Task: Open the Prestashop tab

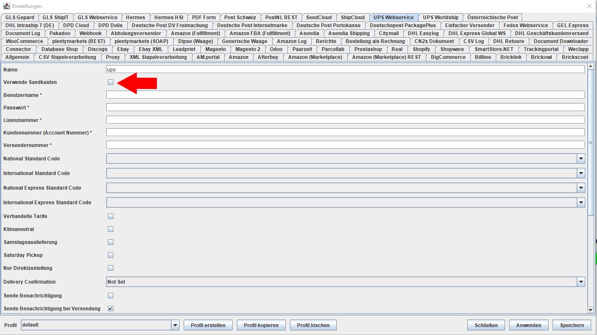Action: pos(368,49)
